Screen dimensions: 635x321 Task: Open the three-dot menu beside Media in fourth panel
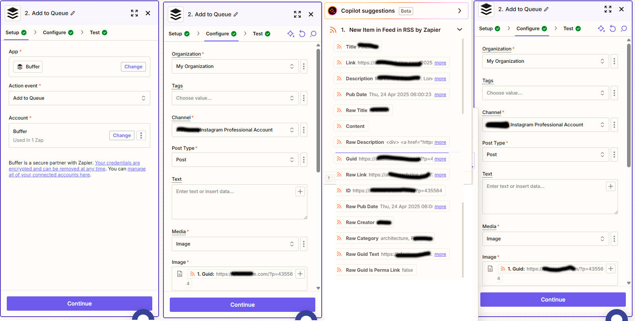(x=614, y=239)
